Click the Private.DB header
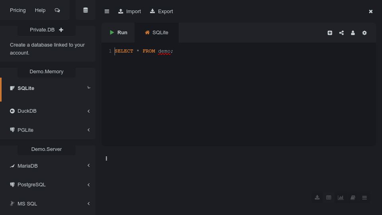The image size is (382, 215). 42,30
